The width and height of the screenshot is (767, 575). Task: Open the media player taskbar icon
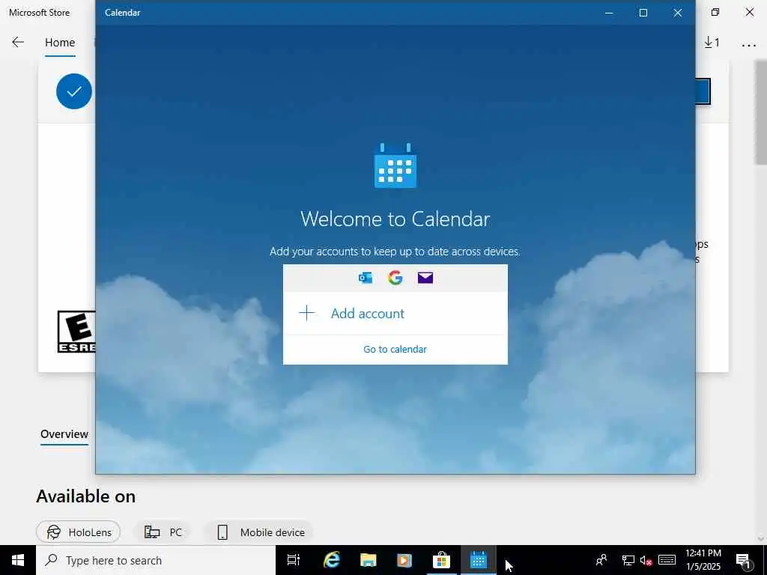coord(404,560)
